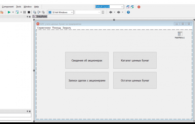
Task: Click the Save Desktop layout icon
Action: (x=128, y=7)
